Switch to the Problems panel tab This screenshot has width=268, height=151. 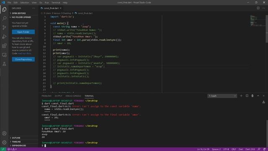(46, 96)
